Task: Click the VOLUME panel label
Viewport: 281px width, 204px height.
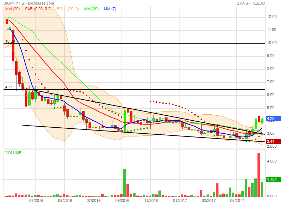Action: (13, 153)
